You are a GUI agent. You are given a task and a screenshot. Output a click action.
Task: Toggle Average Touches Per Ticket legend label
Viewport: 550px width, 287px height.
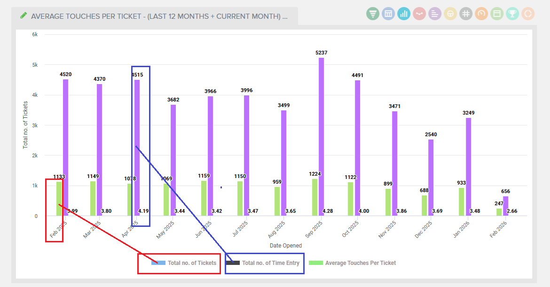point(360,263)
